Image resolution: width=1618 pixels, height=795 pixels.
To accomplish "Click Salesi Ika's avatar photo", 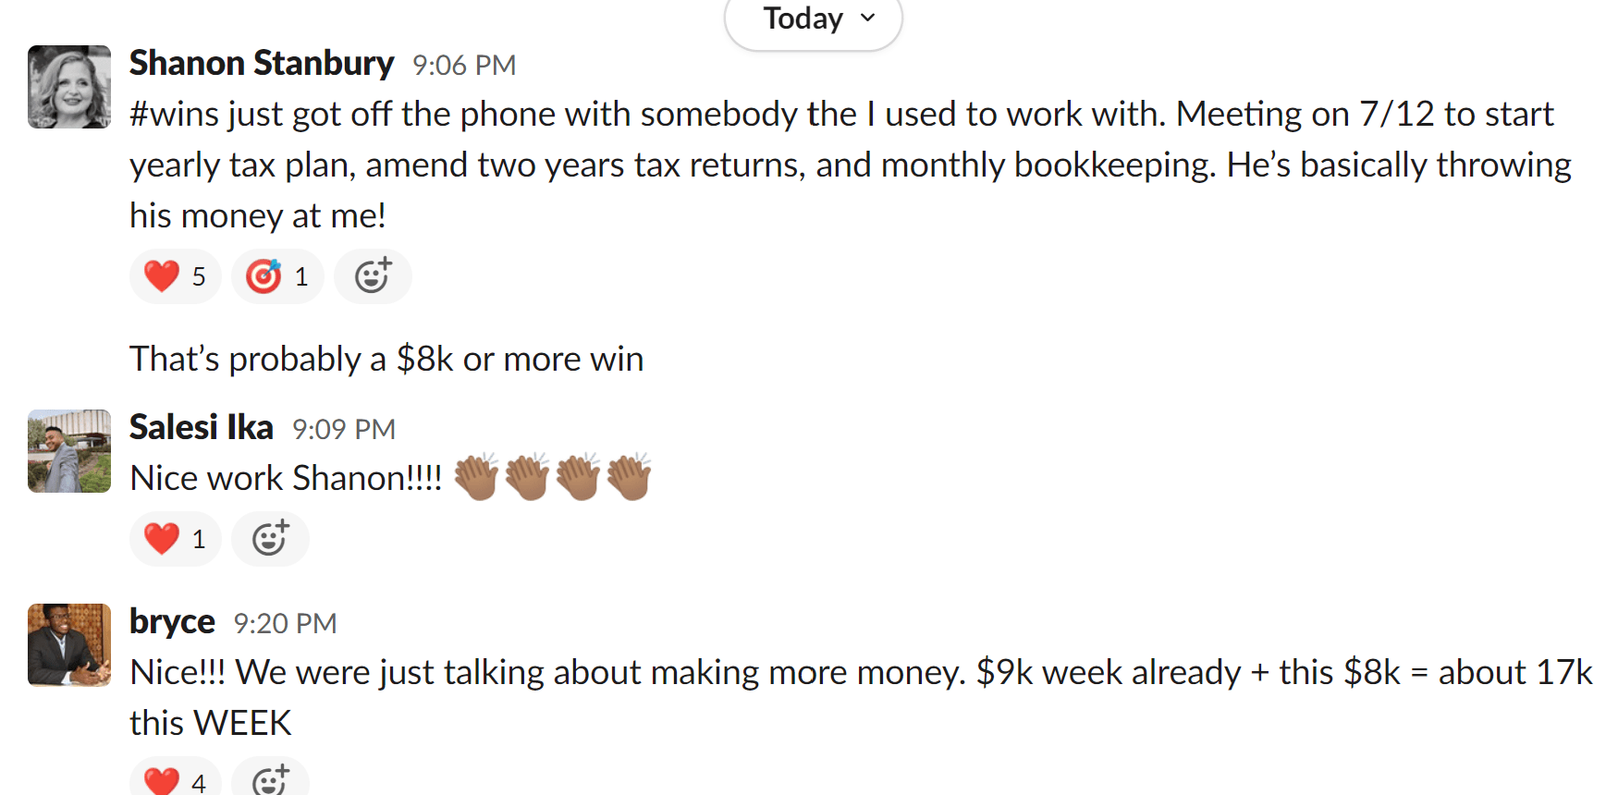I will (x=69, y=451).
